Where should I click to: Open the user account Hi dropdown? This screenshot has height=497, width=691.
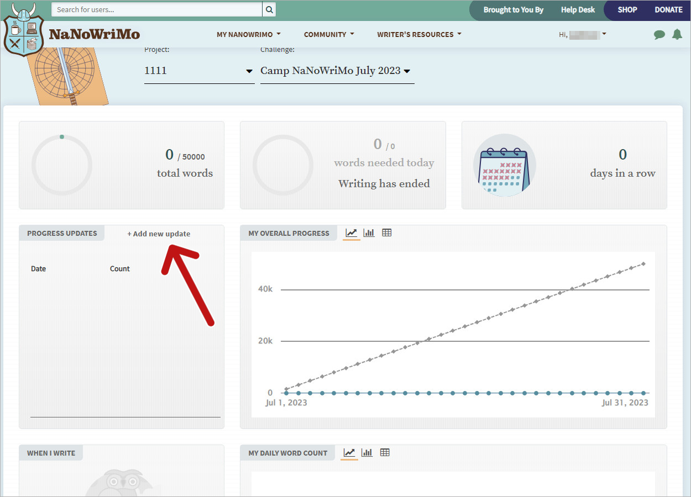point(583,35)
